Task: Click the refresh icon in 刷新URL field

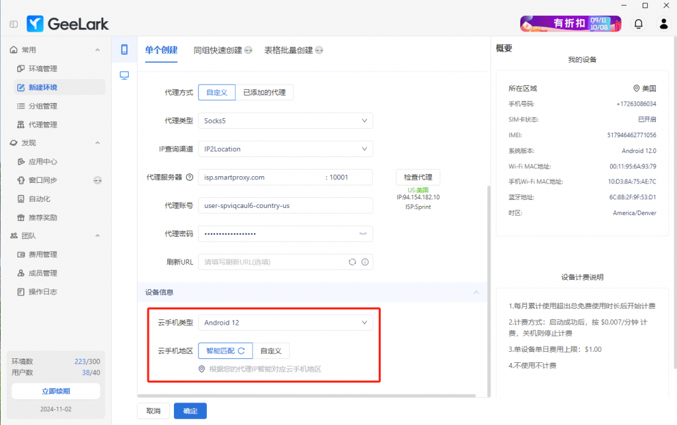Action: (353, 262)
